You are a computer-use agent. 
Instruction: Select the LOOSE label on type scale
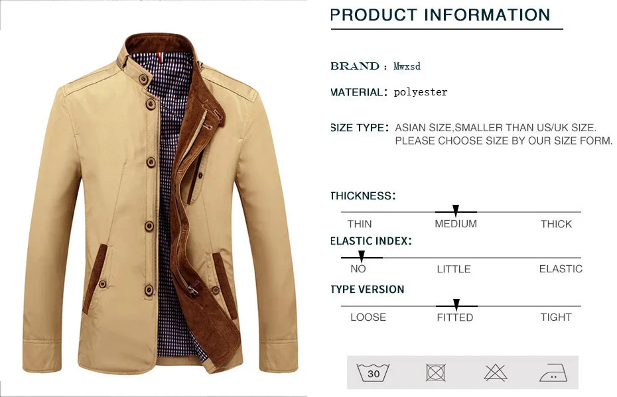[x=368, y=317]
